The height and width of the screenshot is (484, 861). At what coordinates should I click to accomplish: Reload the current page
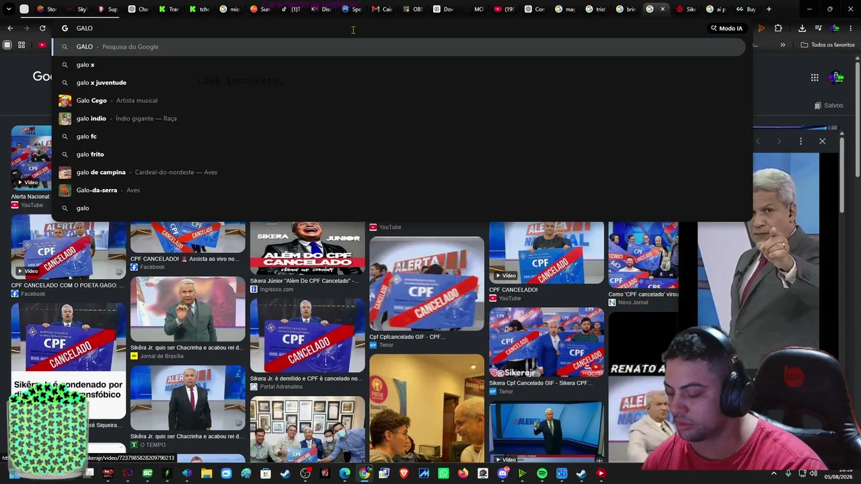[x=42, y=28]
